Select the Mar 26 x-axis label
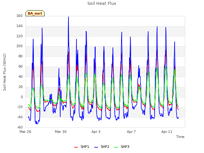The height and width of the screenshot is (153, 204). point(25,132)
